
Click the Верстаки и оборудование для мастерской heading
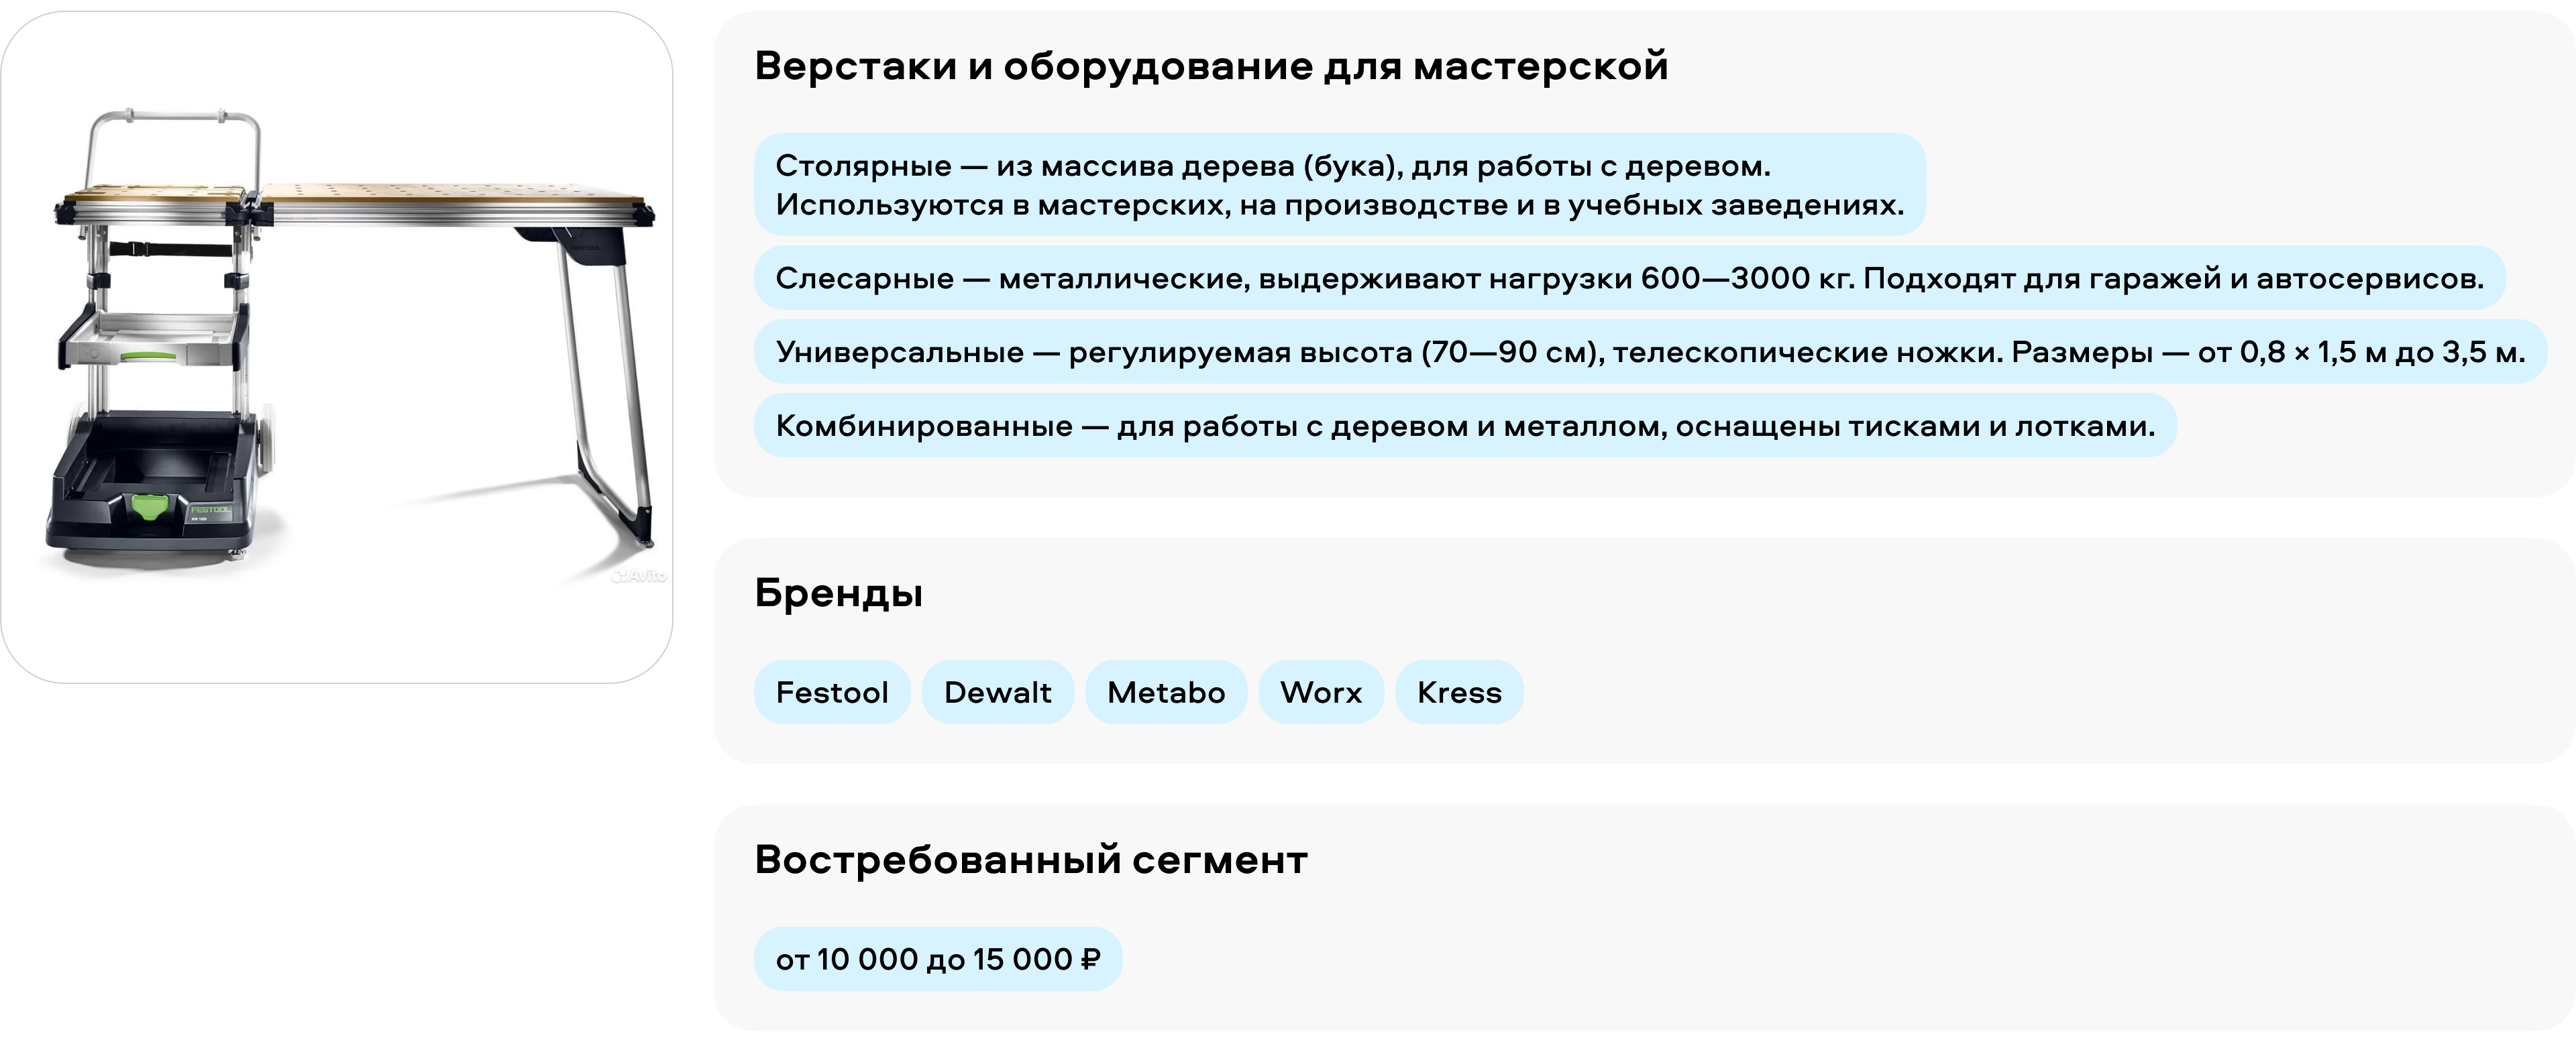(x=1211, y=66)
